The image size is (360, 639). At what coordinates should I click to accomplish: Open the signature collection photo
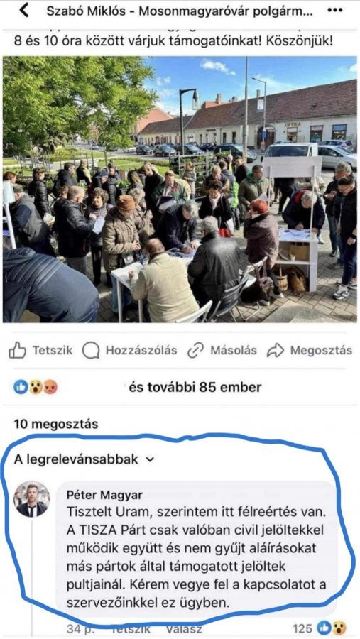pyautogui.click(x=180, y=189)
